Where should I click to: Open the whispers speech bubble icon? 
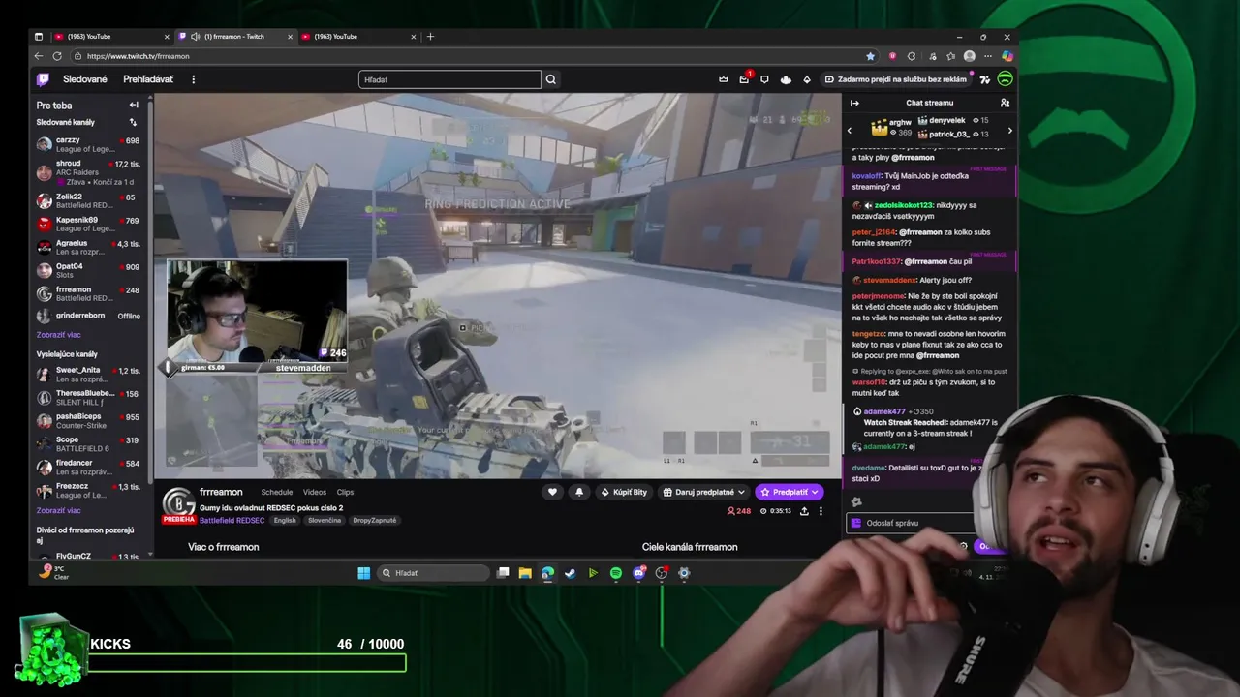(764, 79)
